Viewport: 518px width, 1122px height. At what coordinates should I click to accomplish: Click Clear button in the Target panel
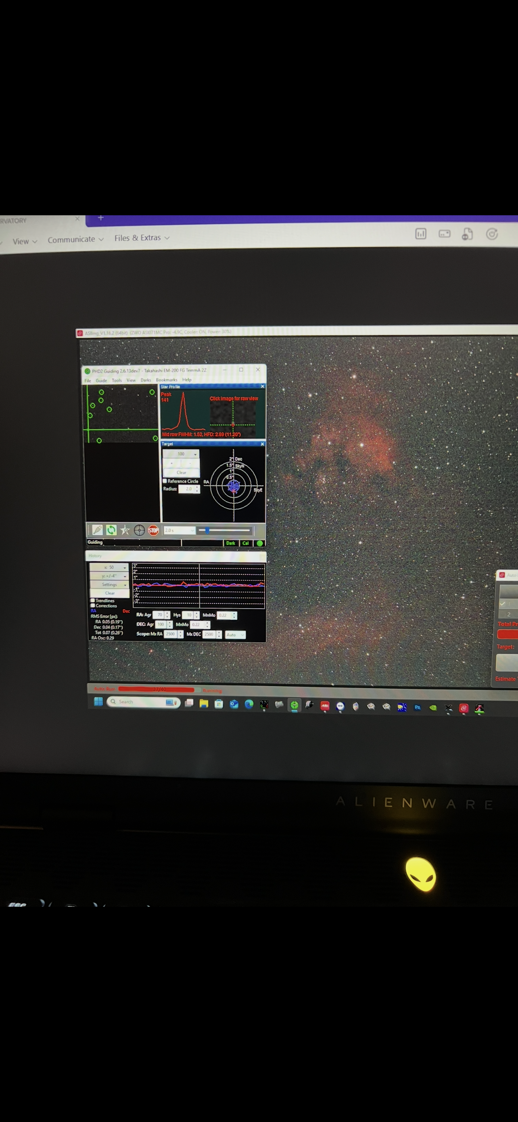[182, 472]
